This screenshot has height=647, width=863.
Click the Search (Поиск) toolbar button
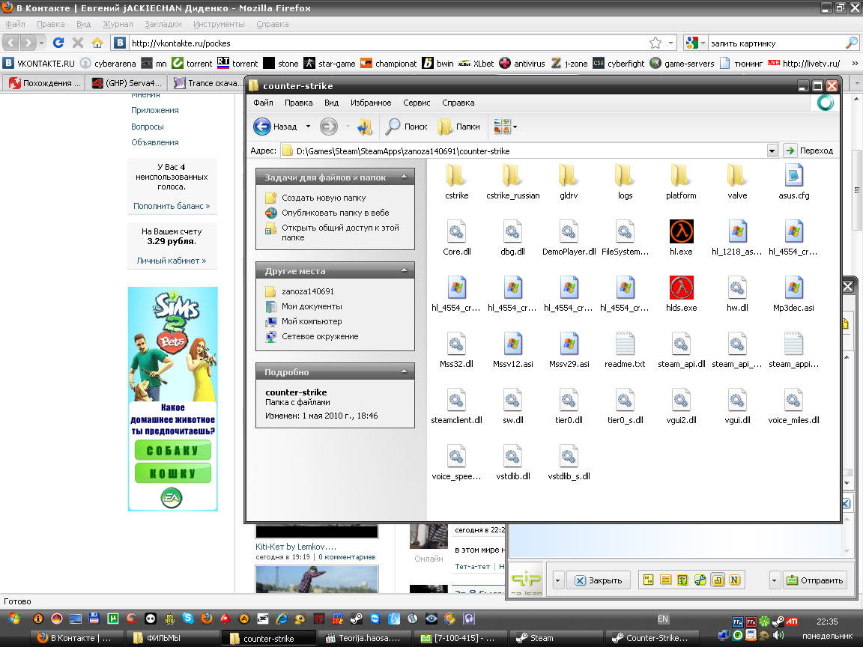click(407, 127)
